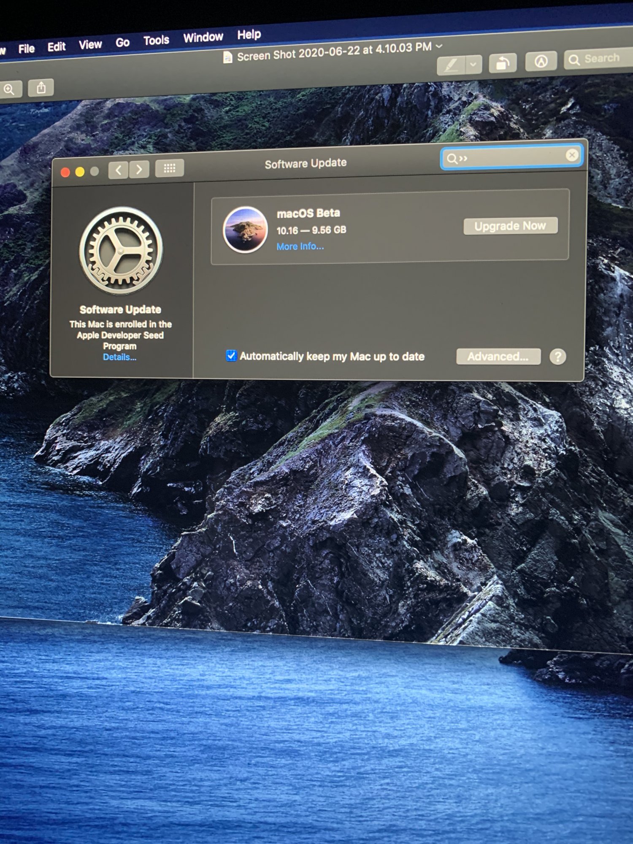Click the macOS Catalina update icon

pyautogui.click(x=245, y=230)
